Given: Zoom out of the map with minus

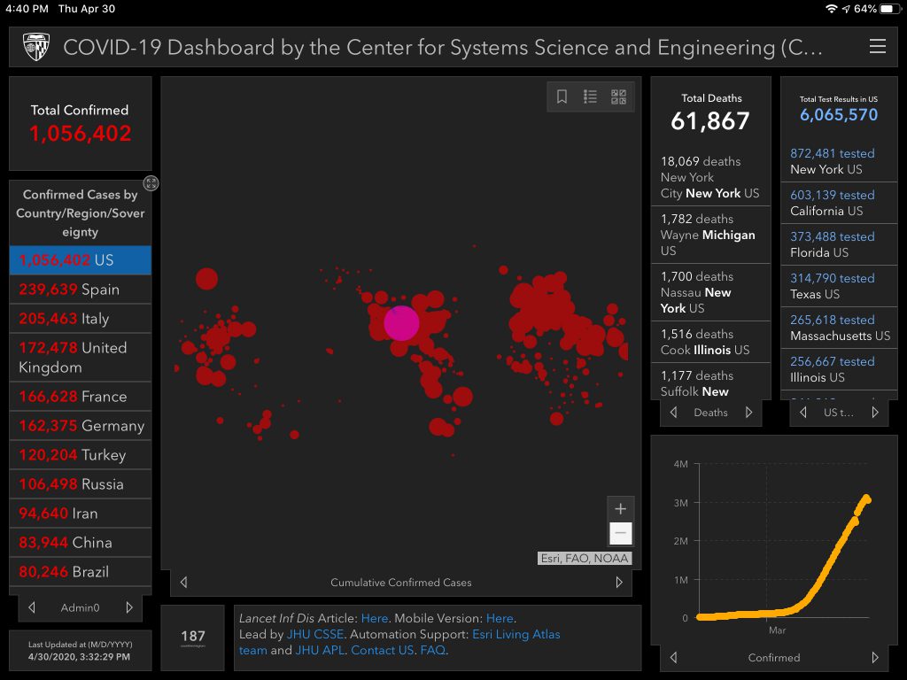Looking at the screenshot, I should pyautogui.click(x=620, y=533).
